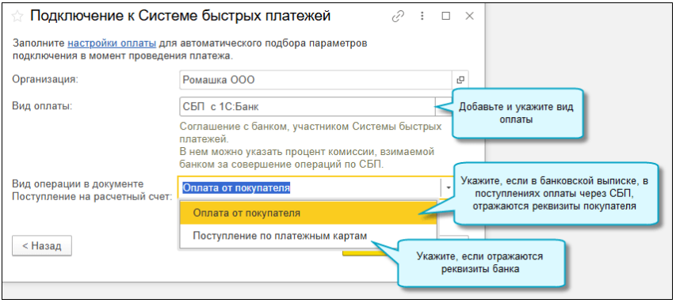Go back with the Назад button
676x303 pixels.
coord(42,246)
